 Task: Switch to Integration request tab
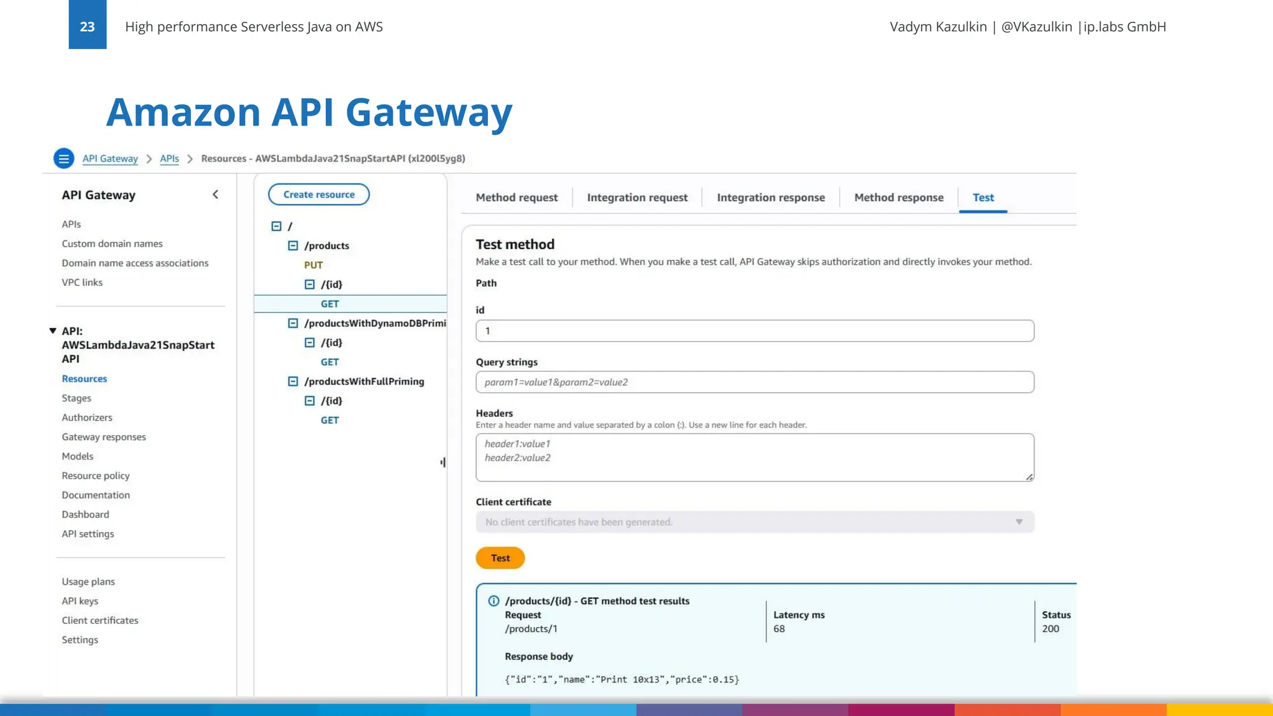pyautogui.click(x=637, y=198)
